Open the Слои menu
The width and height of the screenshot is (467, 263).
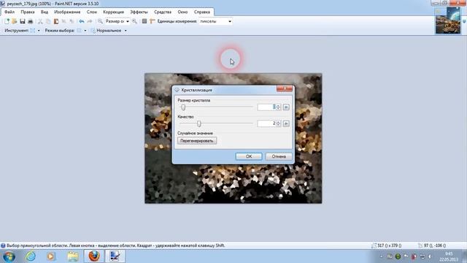92,12
